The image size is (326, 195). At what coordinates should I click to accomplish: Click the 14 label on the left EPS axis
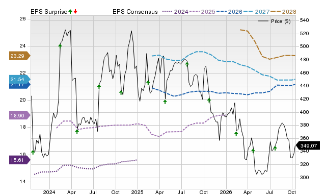coord(22,182)
